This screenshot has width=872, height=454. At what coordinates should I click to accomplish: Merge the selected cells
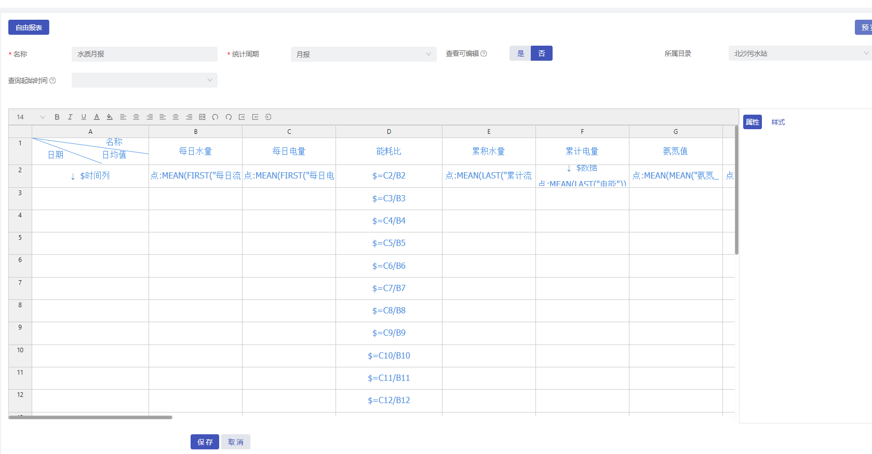click(x=202, y=117)
